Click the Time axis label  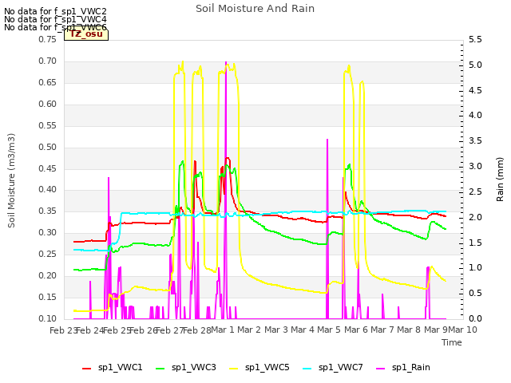point(452,342)
